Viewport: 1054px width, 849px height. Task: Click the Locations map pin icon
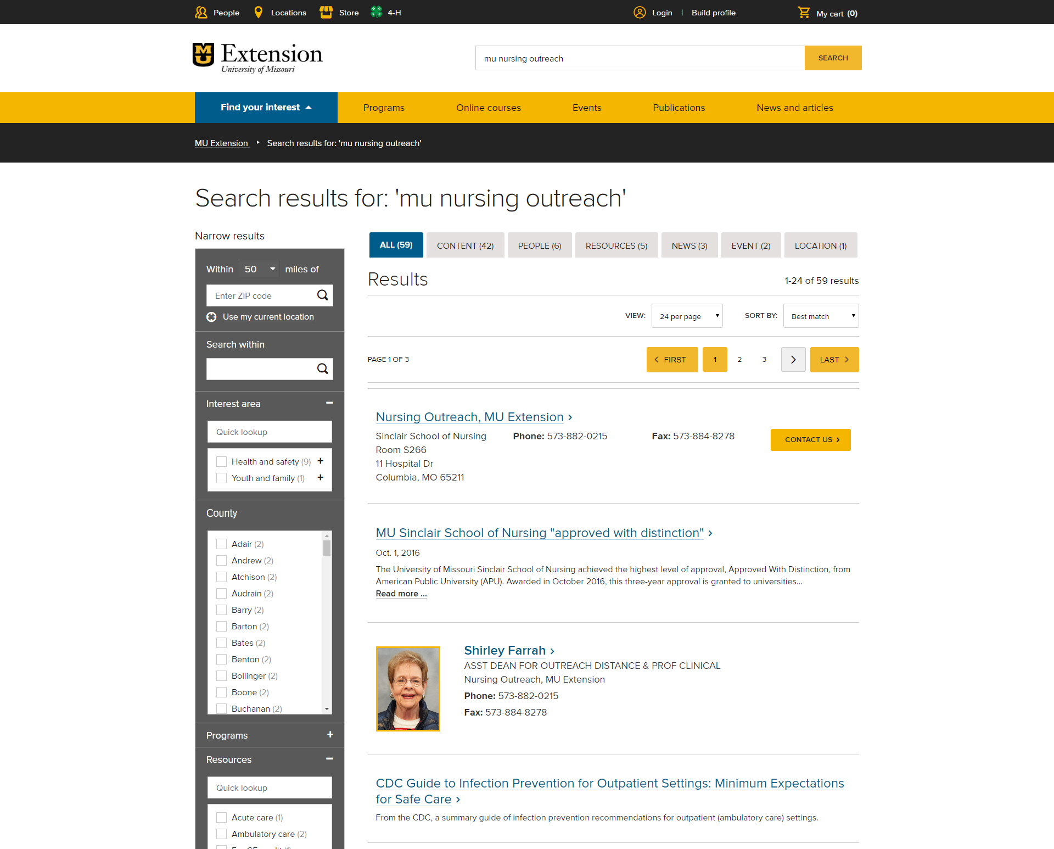tap(259, 12)
